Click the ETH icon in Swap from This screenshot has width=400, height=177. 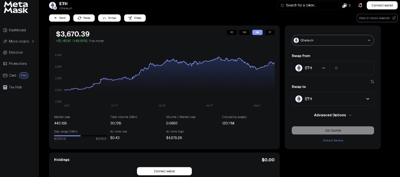pyautogui.click(x=299, y=68)
